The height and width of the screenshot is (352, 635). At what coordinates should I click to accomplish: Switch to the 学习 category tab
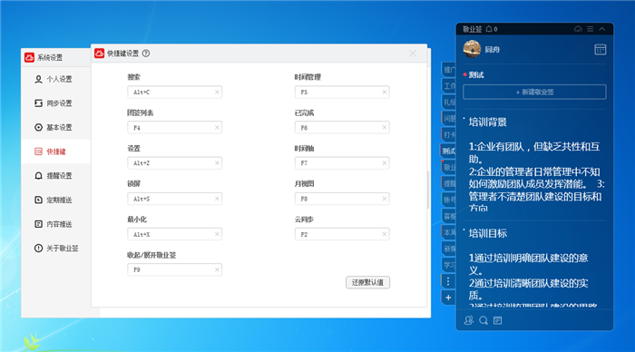[x=449, y=265]
